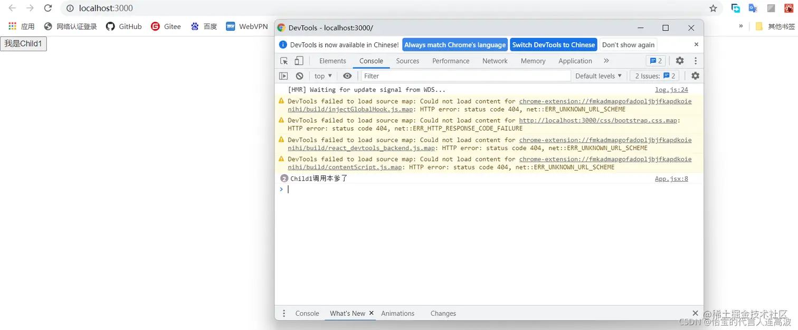798x330 pixels.
Task: Close the DevTools drawer
Action: 695,313
